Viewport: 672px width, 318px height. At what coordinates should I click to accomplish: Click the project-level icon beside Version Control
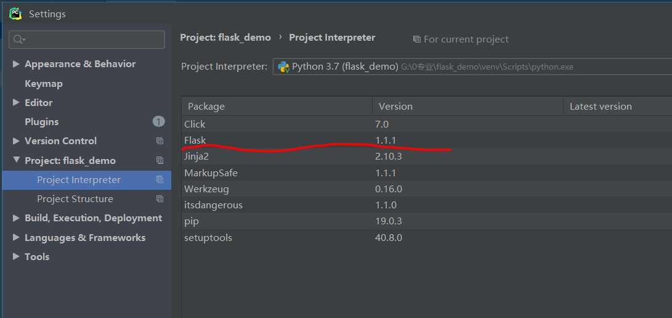point(160,141)
